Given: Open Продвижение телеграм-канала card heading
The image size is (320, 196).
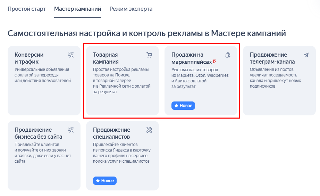Looking at the screenshot, I should tap(272, 58).
